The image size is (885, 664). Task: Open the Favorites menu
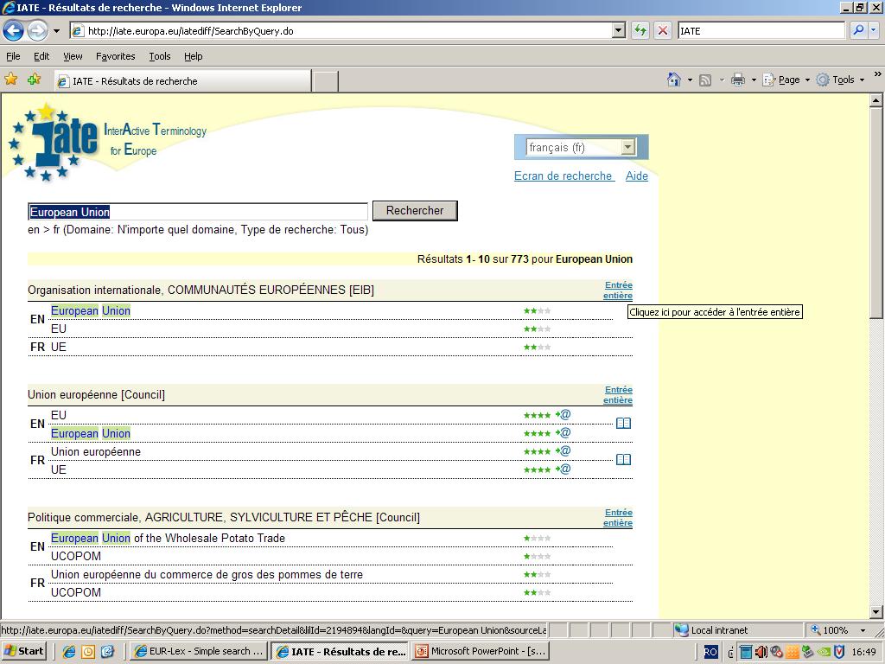coord(115,56)
